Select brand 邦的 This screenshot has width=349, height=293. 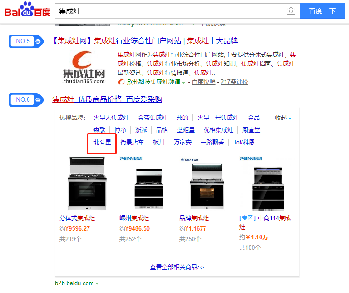click(182, 118)
